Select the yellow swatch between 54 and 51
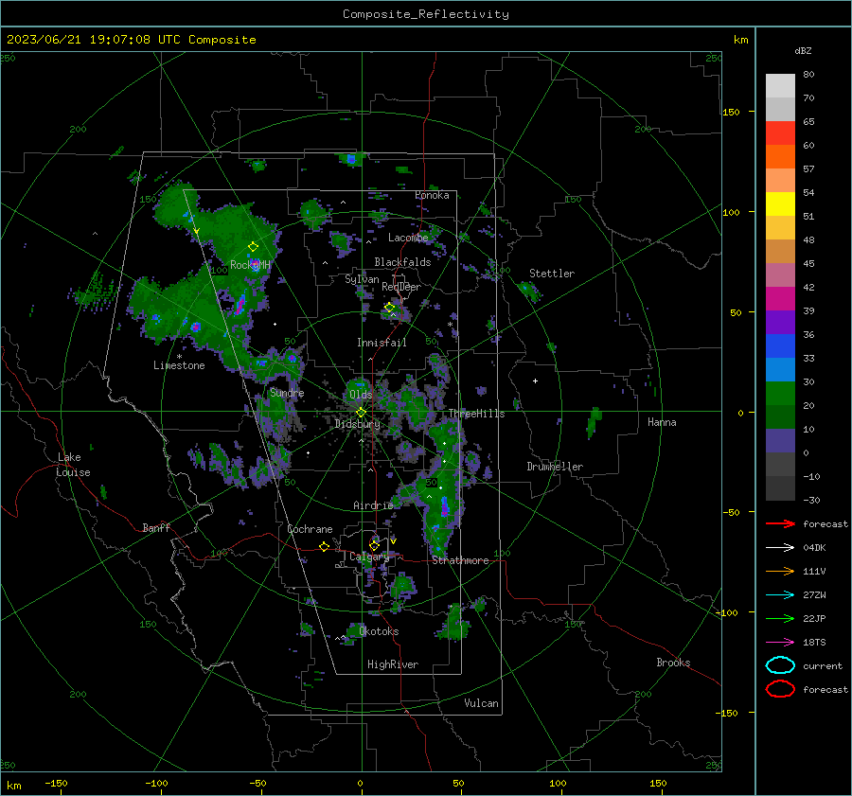The height and width of the screenshot is (796, 852). point(780,204)
